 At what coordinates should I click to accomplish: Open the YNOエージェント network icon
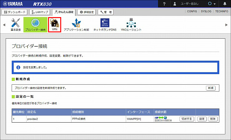[131, 25]
